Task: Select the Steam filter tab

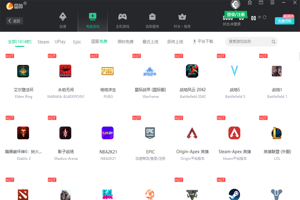Action: point(43,42)
